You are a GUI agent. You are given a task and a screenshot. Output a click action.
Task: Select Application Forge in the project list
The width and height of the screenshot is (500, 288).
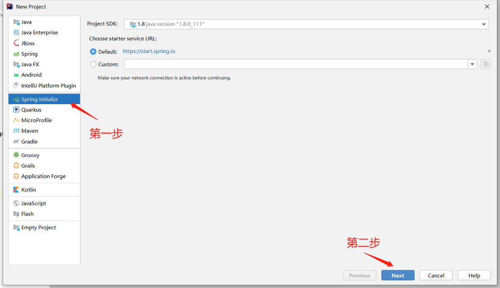coord(44,176)
